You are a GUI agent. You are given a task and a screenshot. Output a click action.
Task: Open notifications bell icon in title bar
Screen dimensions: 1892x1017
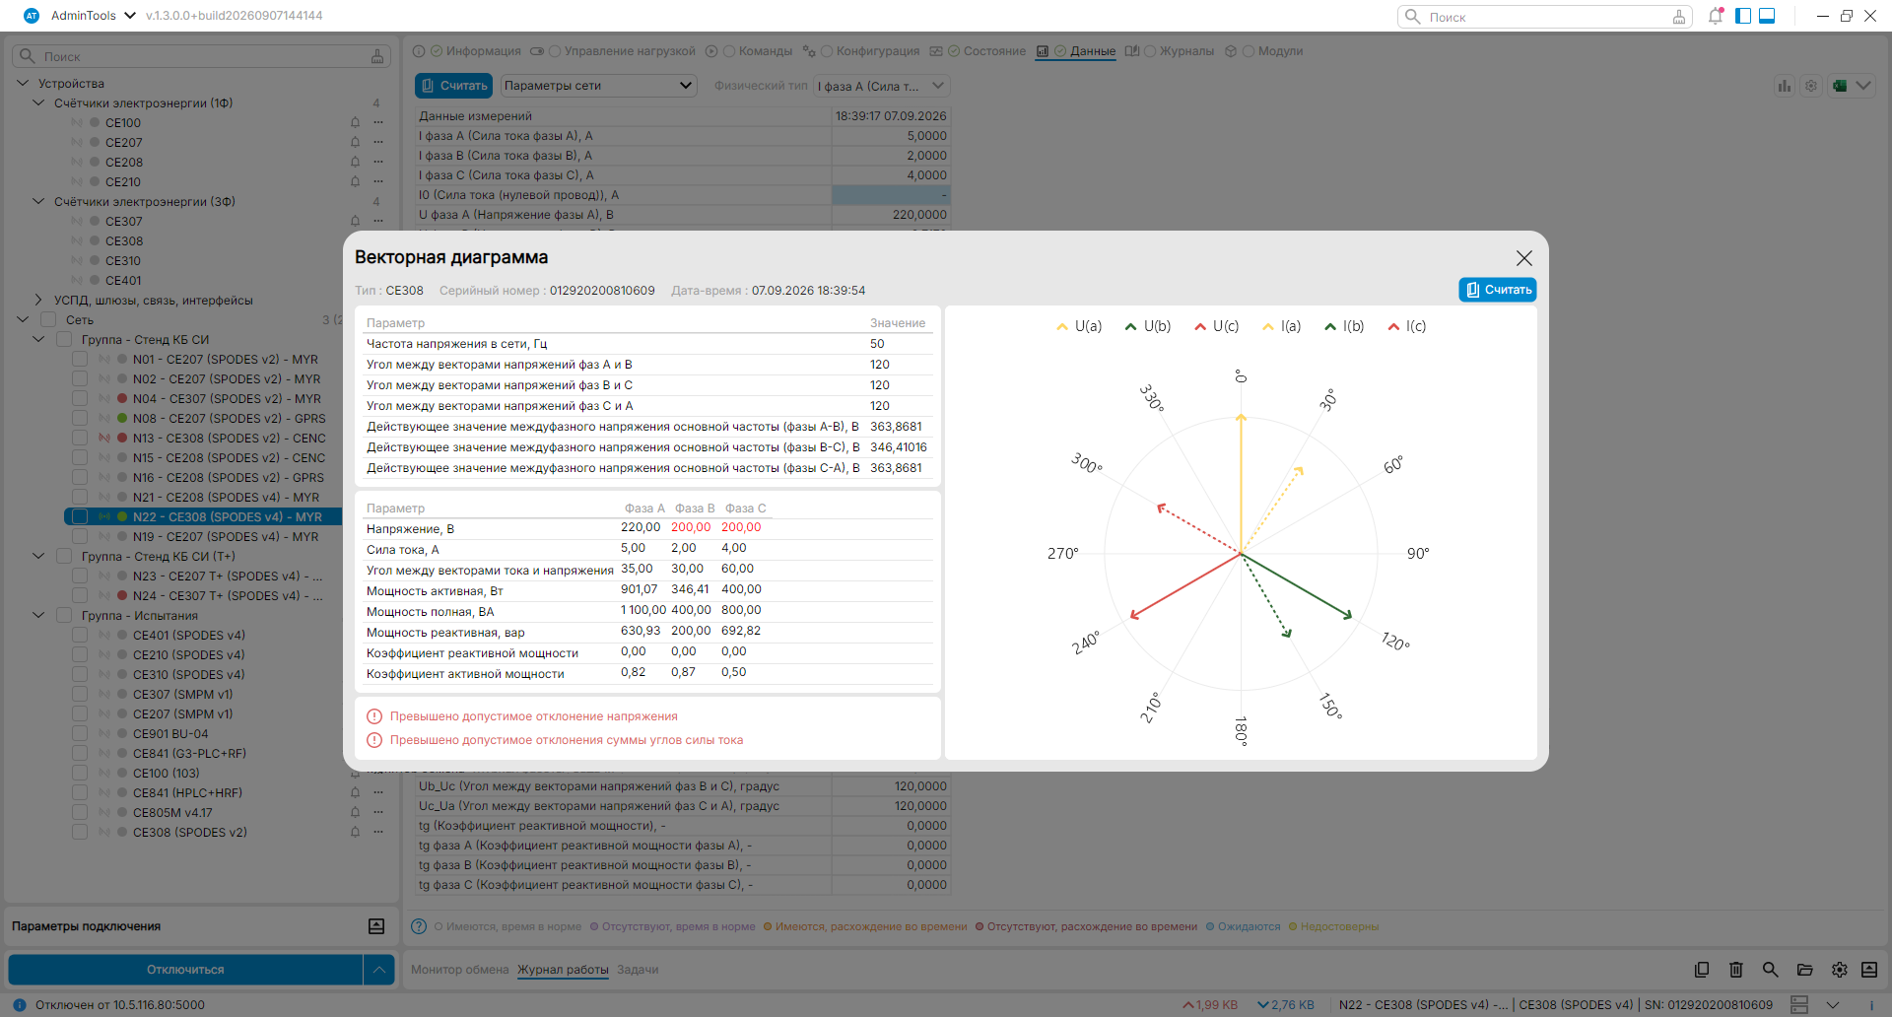point(1716,16)
